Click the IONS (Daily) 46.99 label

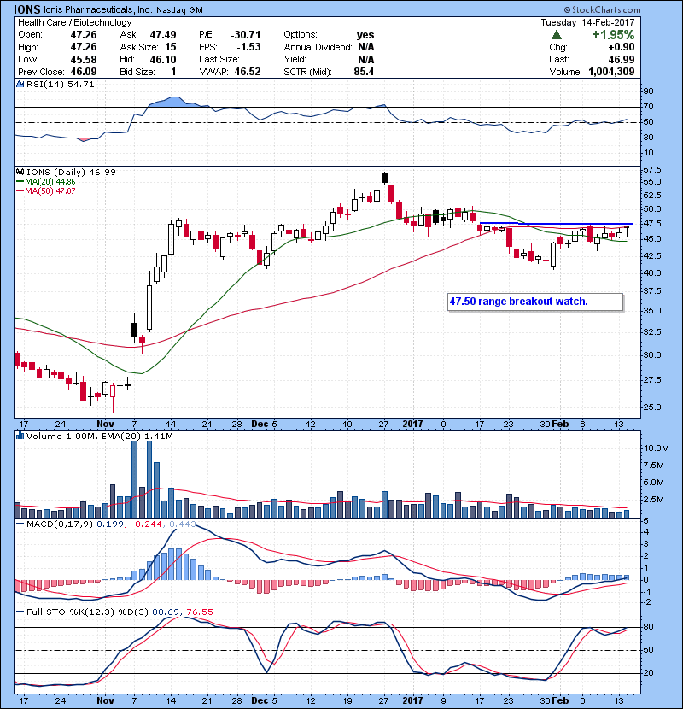tap(71, 173)
